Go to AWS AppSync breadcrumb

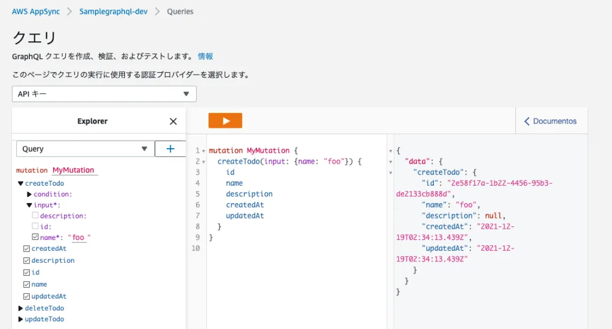tap(36, 11)
